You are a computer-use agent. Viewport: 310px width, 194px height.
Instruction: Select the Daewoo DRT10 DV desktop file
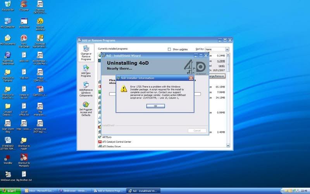(x=40, y=7)
